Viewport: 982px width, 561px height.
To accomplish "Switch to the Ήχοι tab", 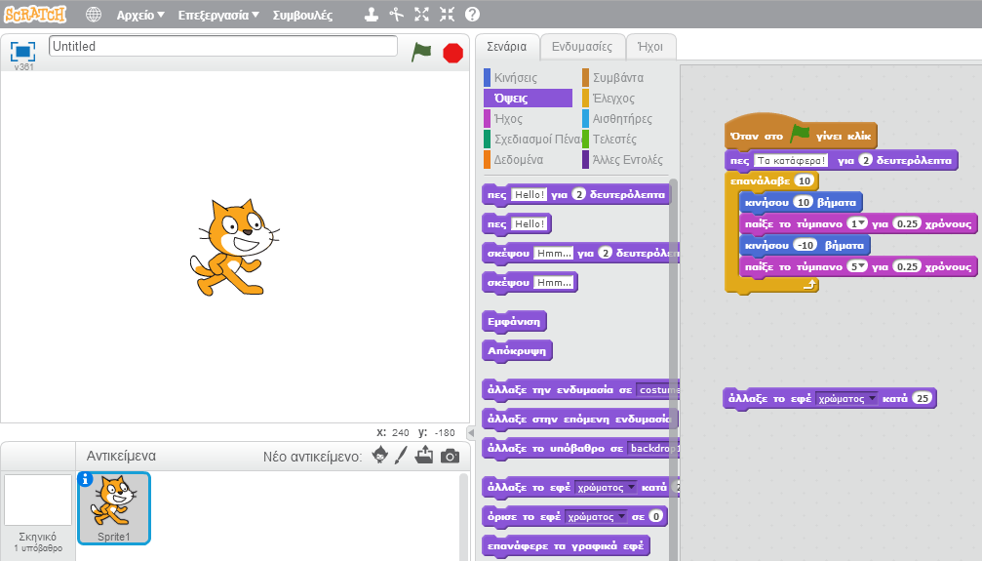I will pos(650,47).
